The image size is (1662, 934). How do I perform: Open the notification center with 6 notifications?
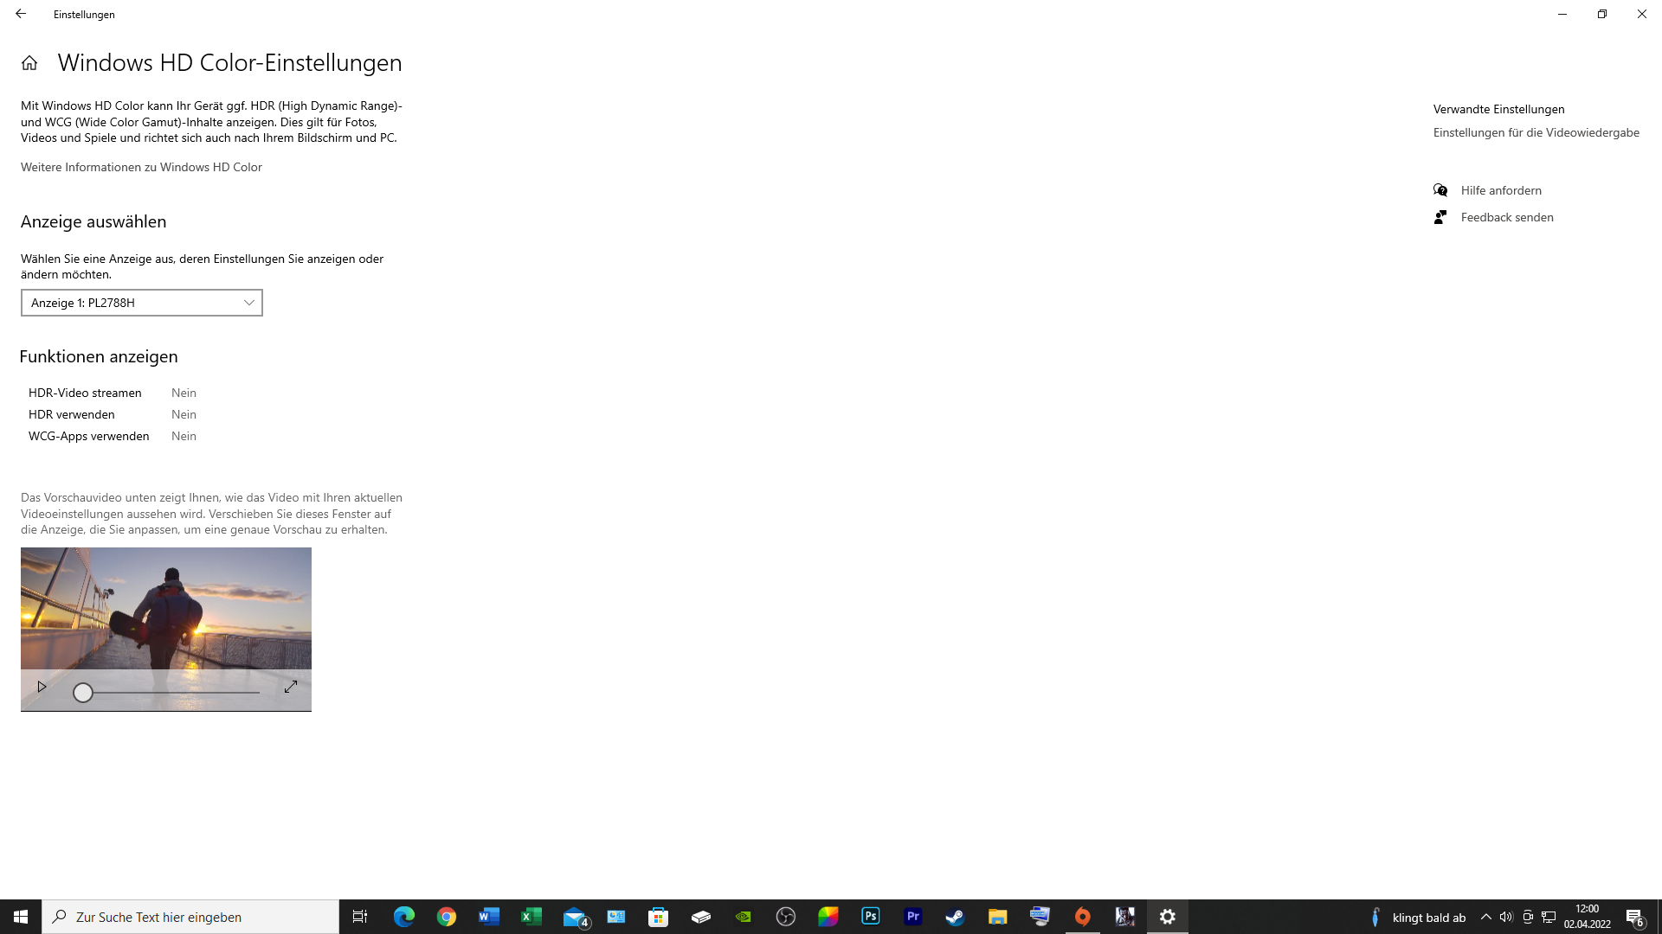point(1634,918)
